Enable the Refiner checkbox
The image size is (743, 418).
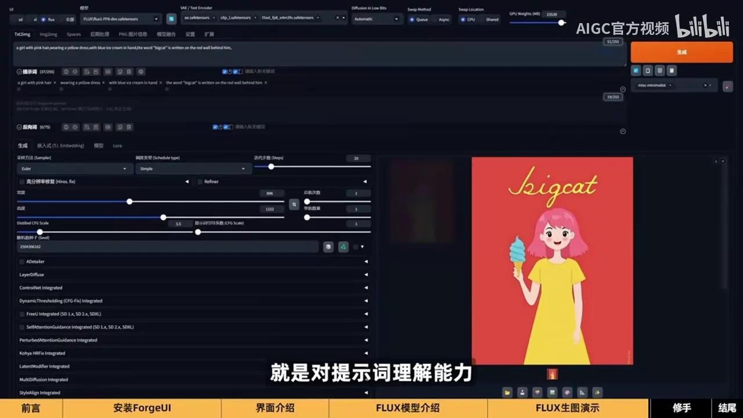(x=200, y=182)
